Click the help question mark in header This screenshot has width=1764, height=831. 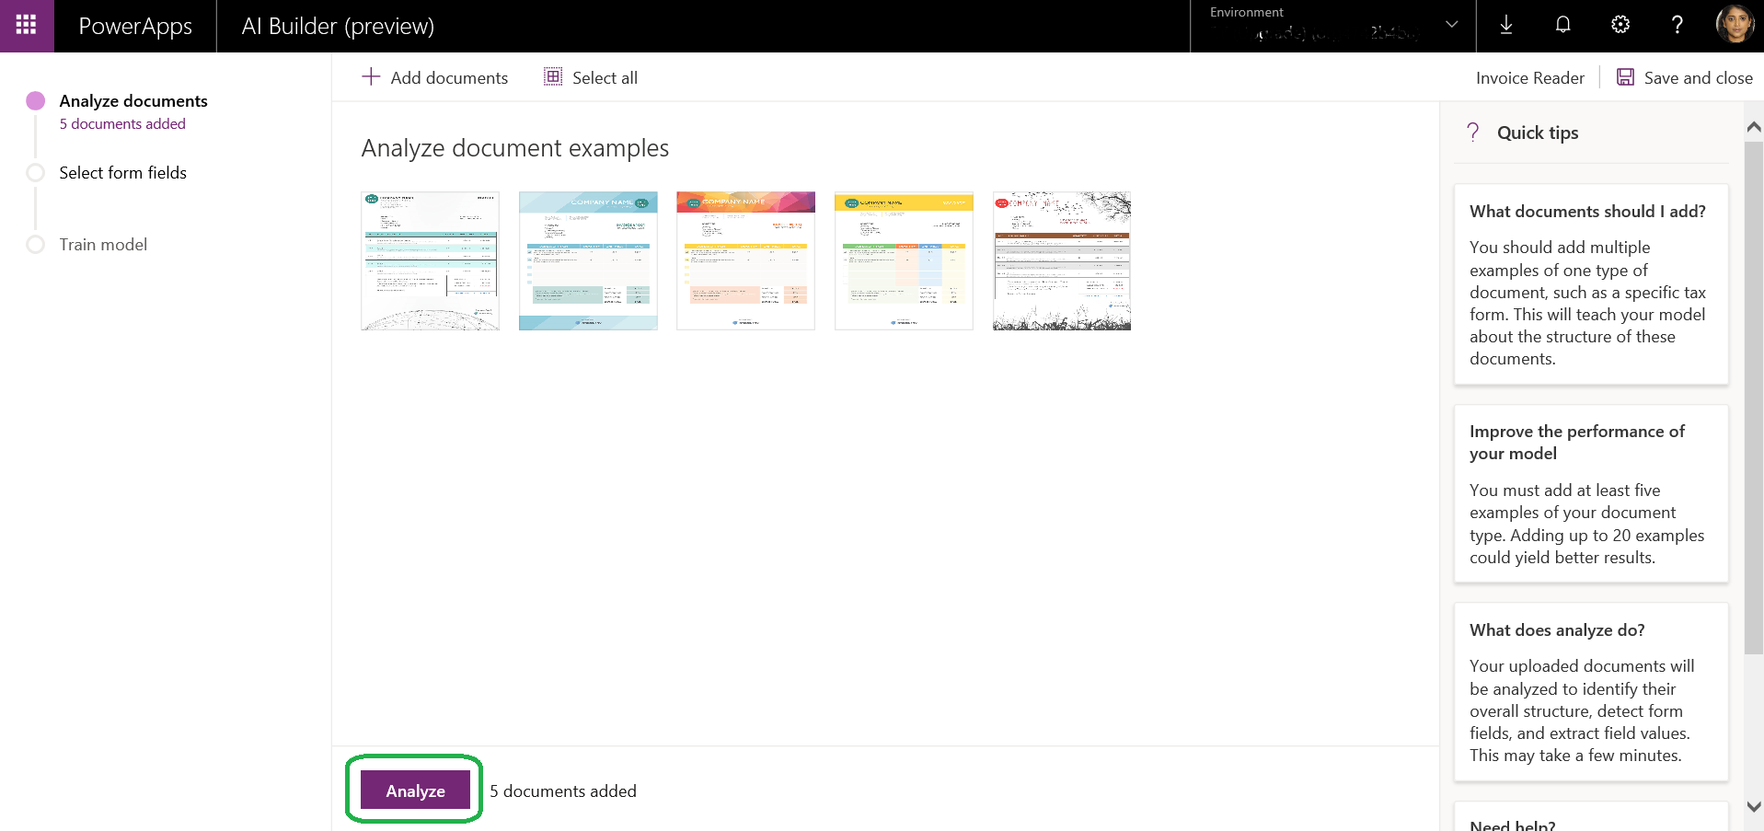(1677, 26)
